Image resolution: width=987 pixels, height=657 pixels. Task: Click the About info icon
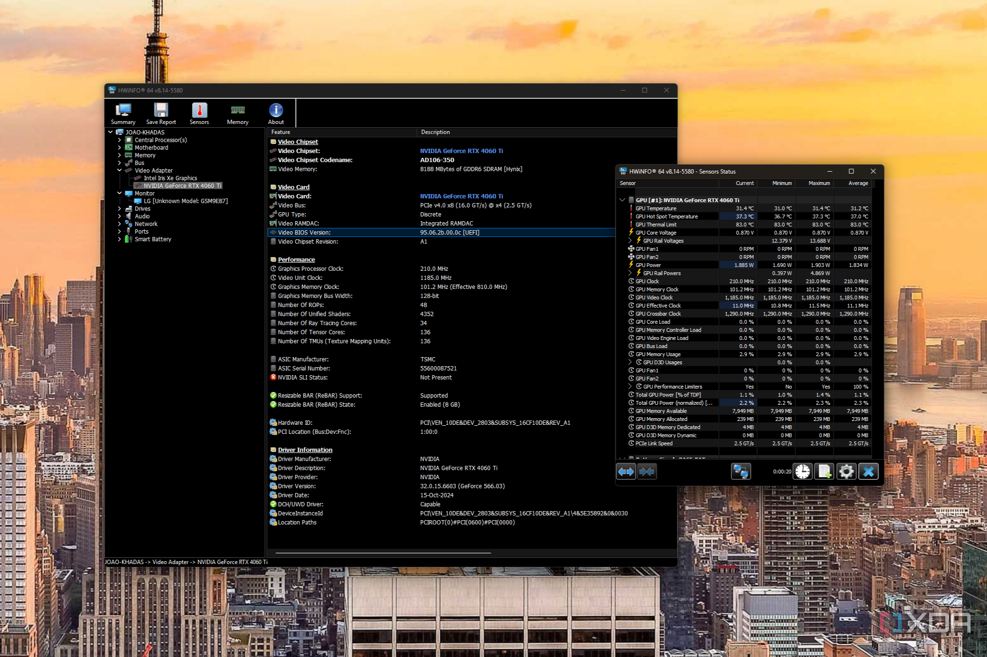[x=276, y=114]
